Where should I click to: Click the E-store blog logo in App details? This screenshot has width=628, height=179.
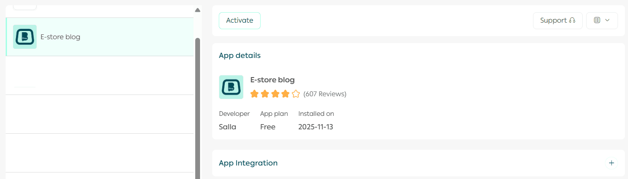[x=231, y=87]
